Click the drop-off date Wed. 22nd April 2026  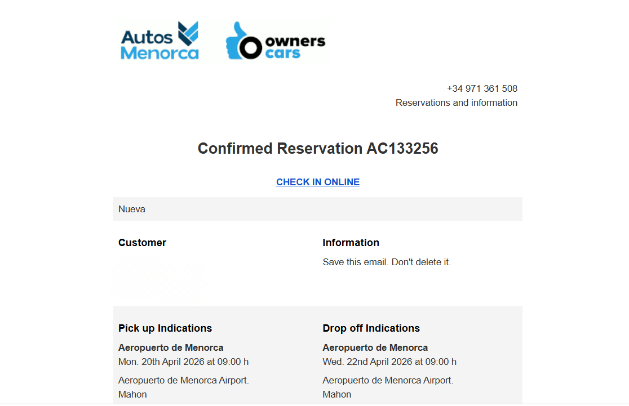click(x=389, y=362)
